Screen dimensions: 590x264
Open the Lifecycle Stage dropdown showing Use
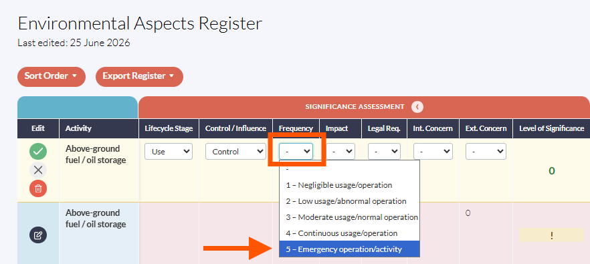tap(169, 152)
